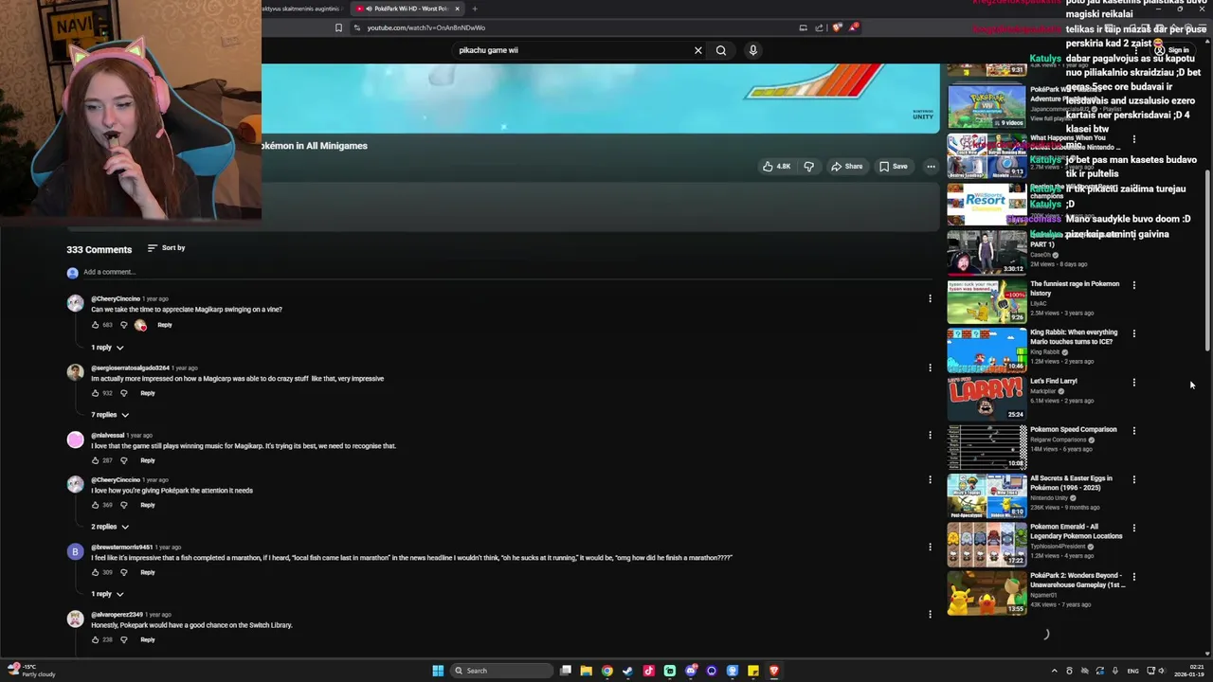1213x682 pixels.
Task: Show hidden system tray icons chevron
Action: click(x=1055, y=671)
